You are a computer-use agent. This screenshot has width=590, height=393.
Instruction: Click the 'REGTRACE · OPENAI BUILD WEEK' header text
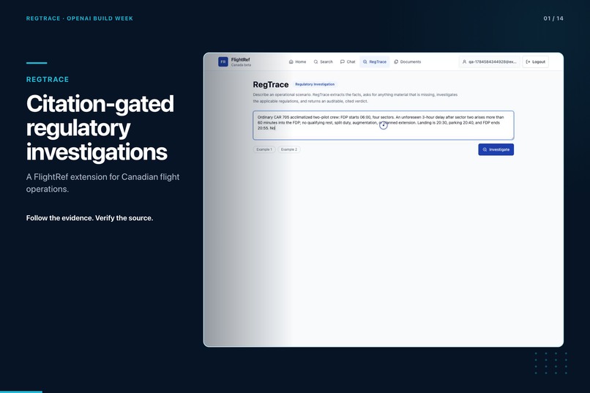[79, 18]
